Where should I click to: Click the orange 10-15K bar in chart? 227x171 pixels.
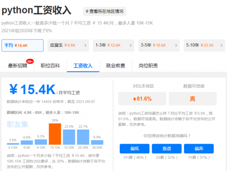[x=55, y=134]
